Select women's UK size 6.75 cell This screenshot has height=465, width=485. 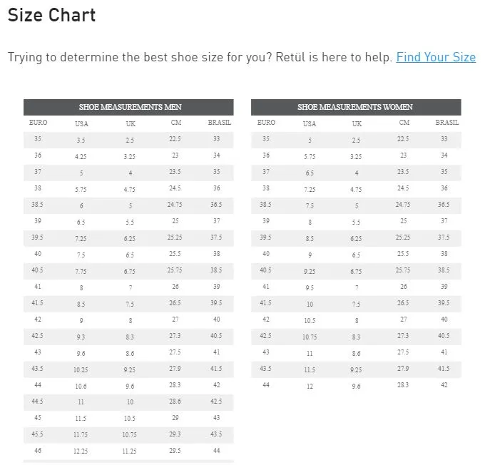pos(356,271)
